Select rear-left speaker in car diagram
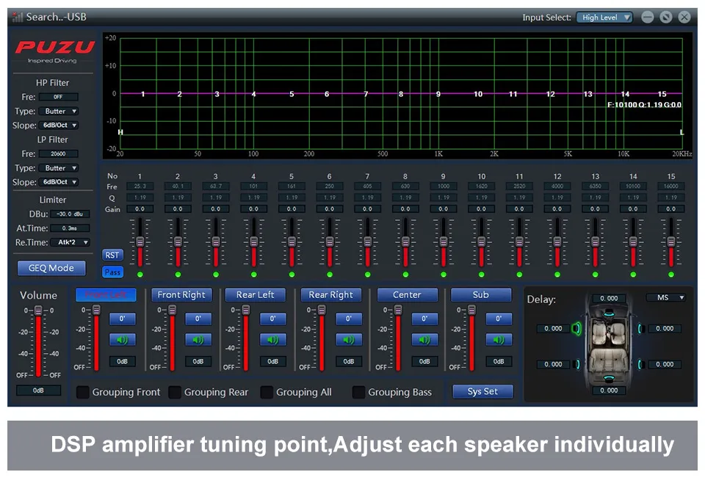Image resolution: width=705 pixels, height=483 pixels. pyautogui.click(x=578, y=364)
